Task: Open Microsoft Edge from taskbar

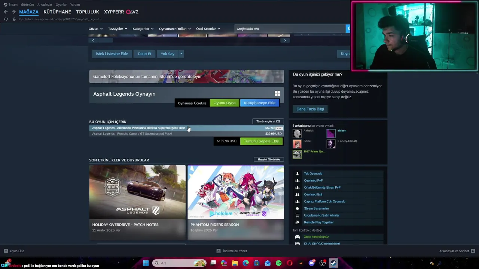Action: [x=245, y=263]
